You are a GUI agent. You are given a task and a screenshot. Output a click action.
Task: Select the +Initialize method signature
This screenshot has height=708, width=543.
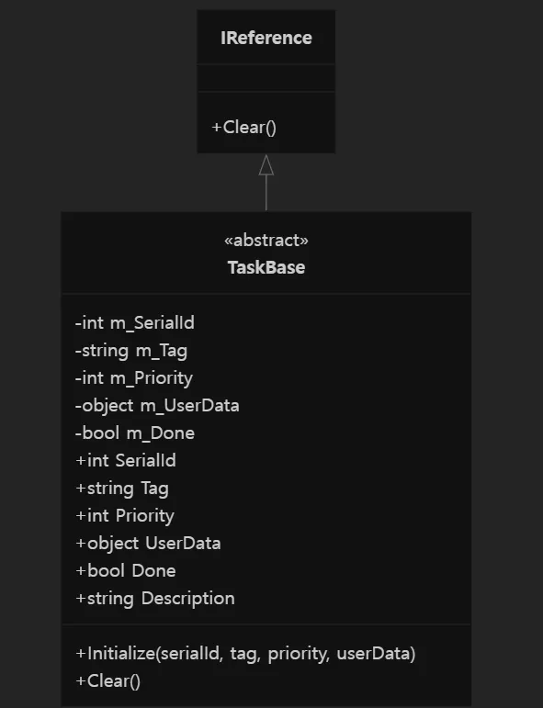(245, 654)
